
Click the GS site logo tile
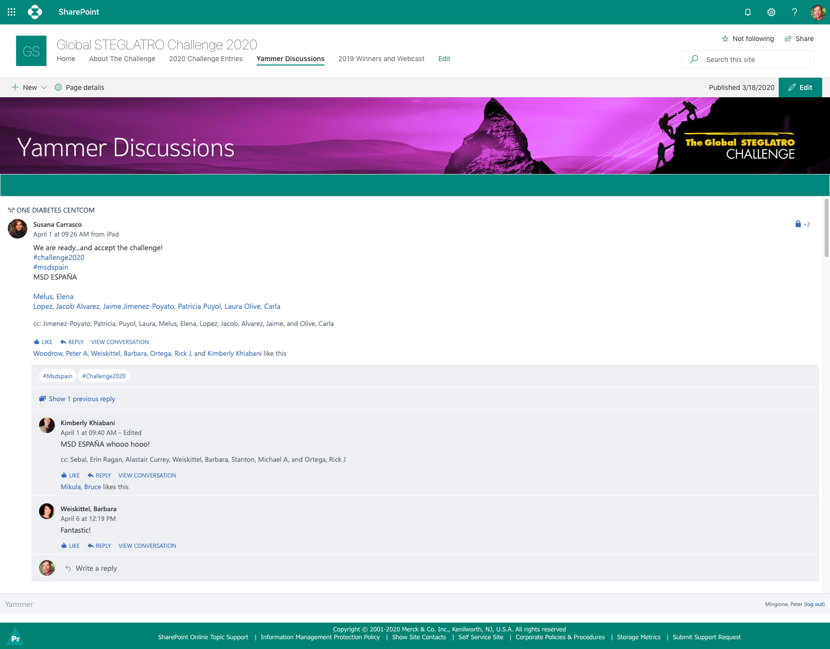(x=31, y=51)
